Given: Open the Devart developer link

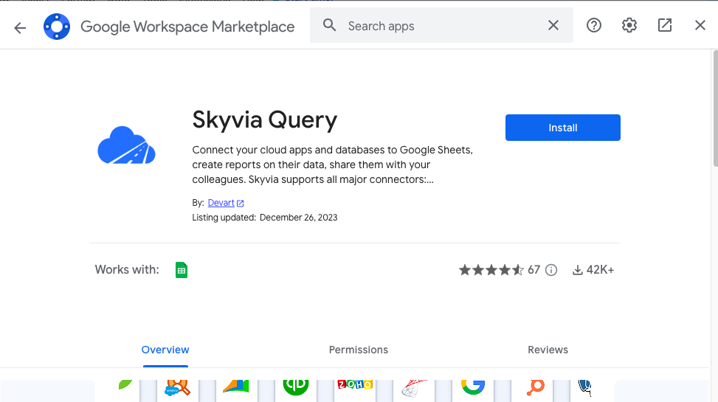Looking at the screenshot, I should pos(221,203).
